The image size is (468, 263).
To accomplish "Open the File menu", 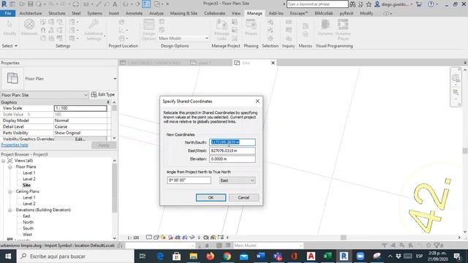I will 8,13.
